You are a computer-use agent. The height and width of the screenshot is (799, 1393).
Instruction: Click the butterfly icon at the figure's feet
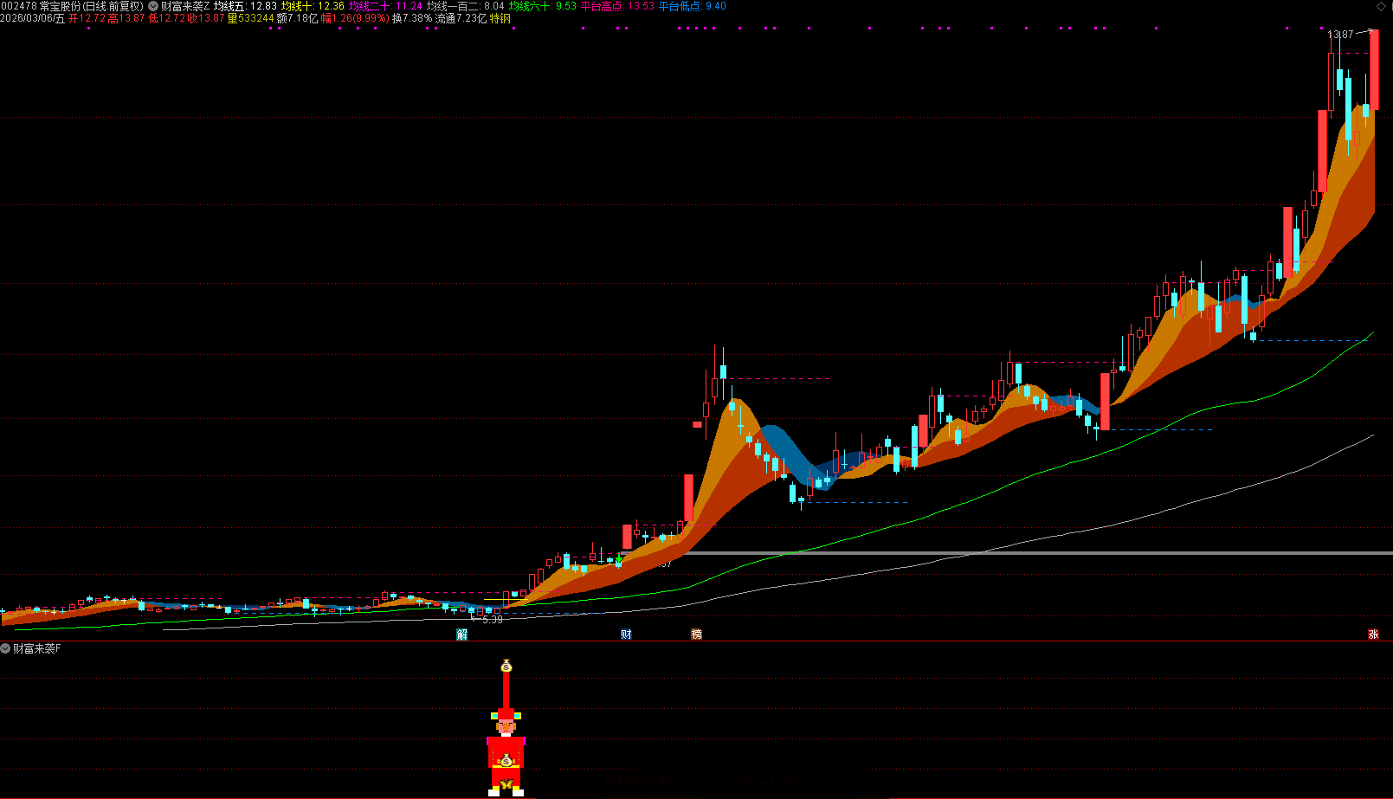[506, 785]
